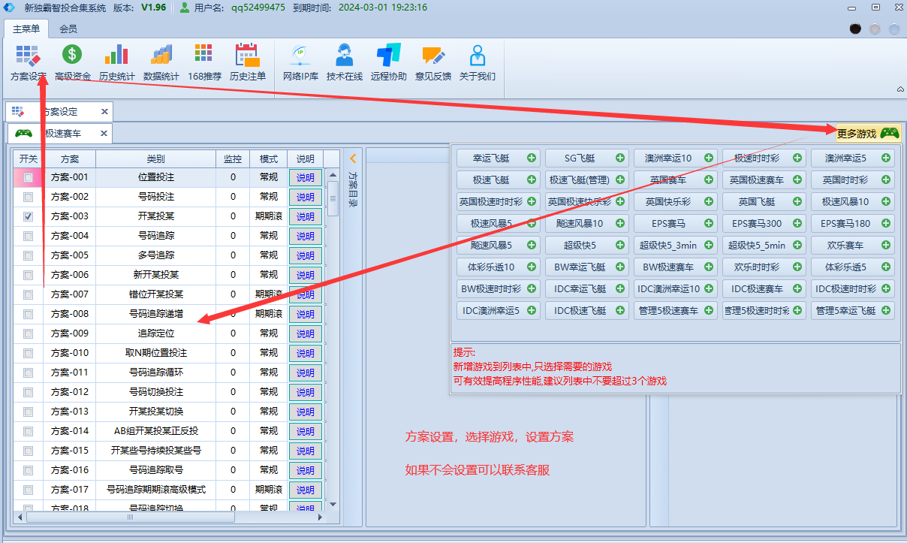Click plus icon on 极速飞艇 game
907x543 pixels.
coord(532,179)
